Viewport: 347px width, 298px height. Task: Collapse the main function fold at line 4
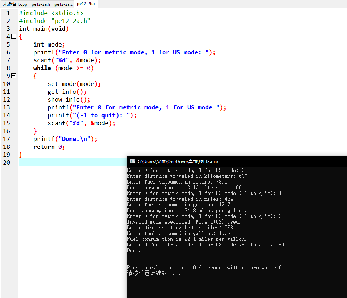14,36
